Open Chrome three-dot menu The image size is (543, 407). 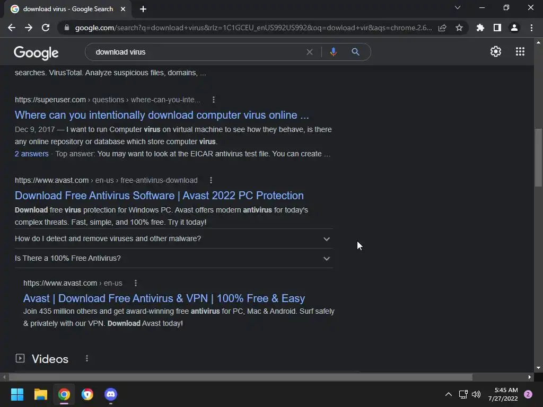[x=531, y=28]
